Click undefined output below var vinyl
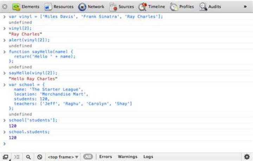Screen dimensions: 253x161 [x=20, y=22]
